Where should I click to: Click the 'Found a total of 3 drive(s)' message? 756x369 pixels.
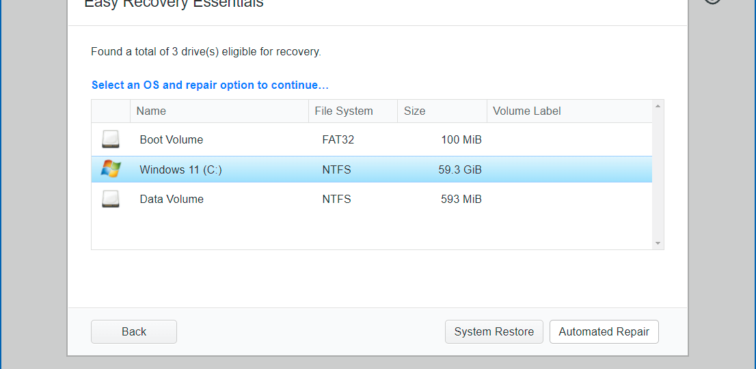(x=206, y=51)
